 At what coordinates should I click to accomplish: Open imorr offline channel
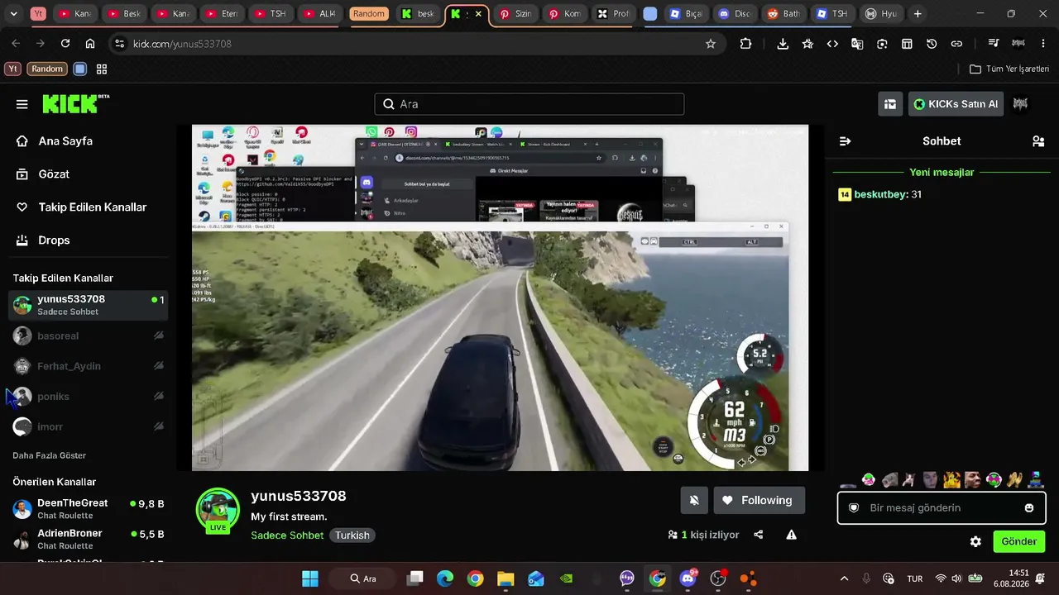[89, 426]
